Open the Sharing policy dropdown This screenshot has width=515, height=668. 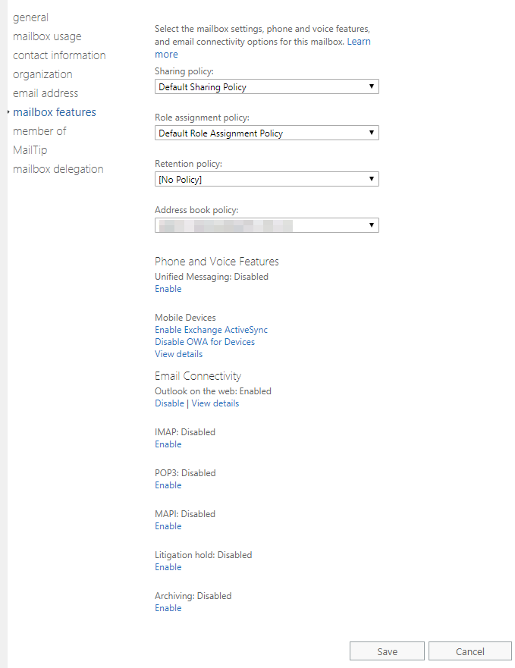point(266,87)
